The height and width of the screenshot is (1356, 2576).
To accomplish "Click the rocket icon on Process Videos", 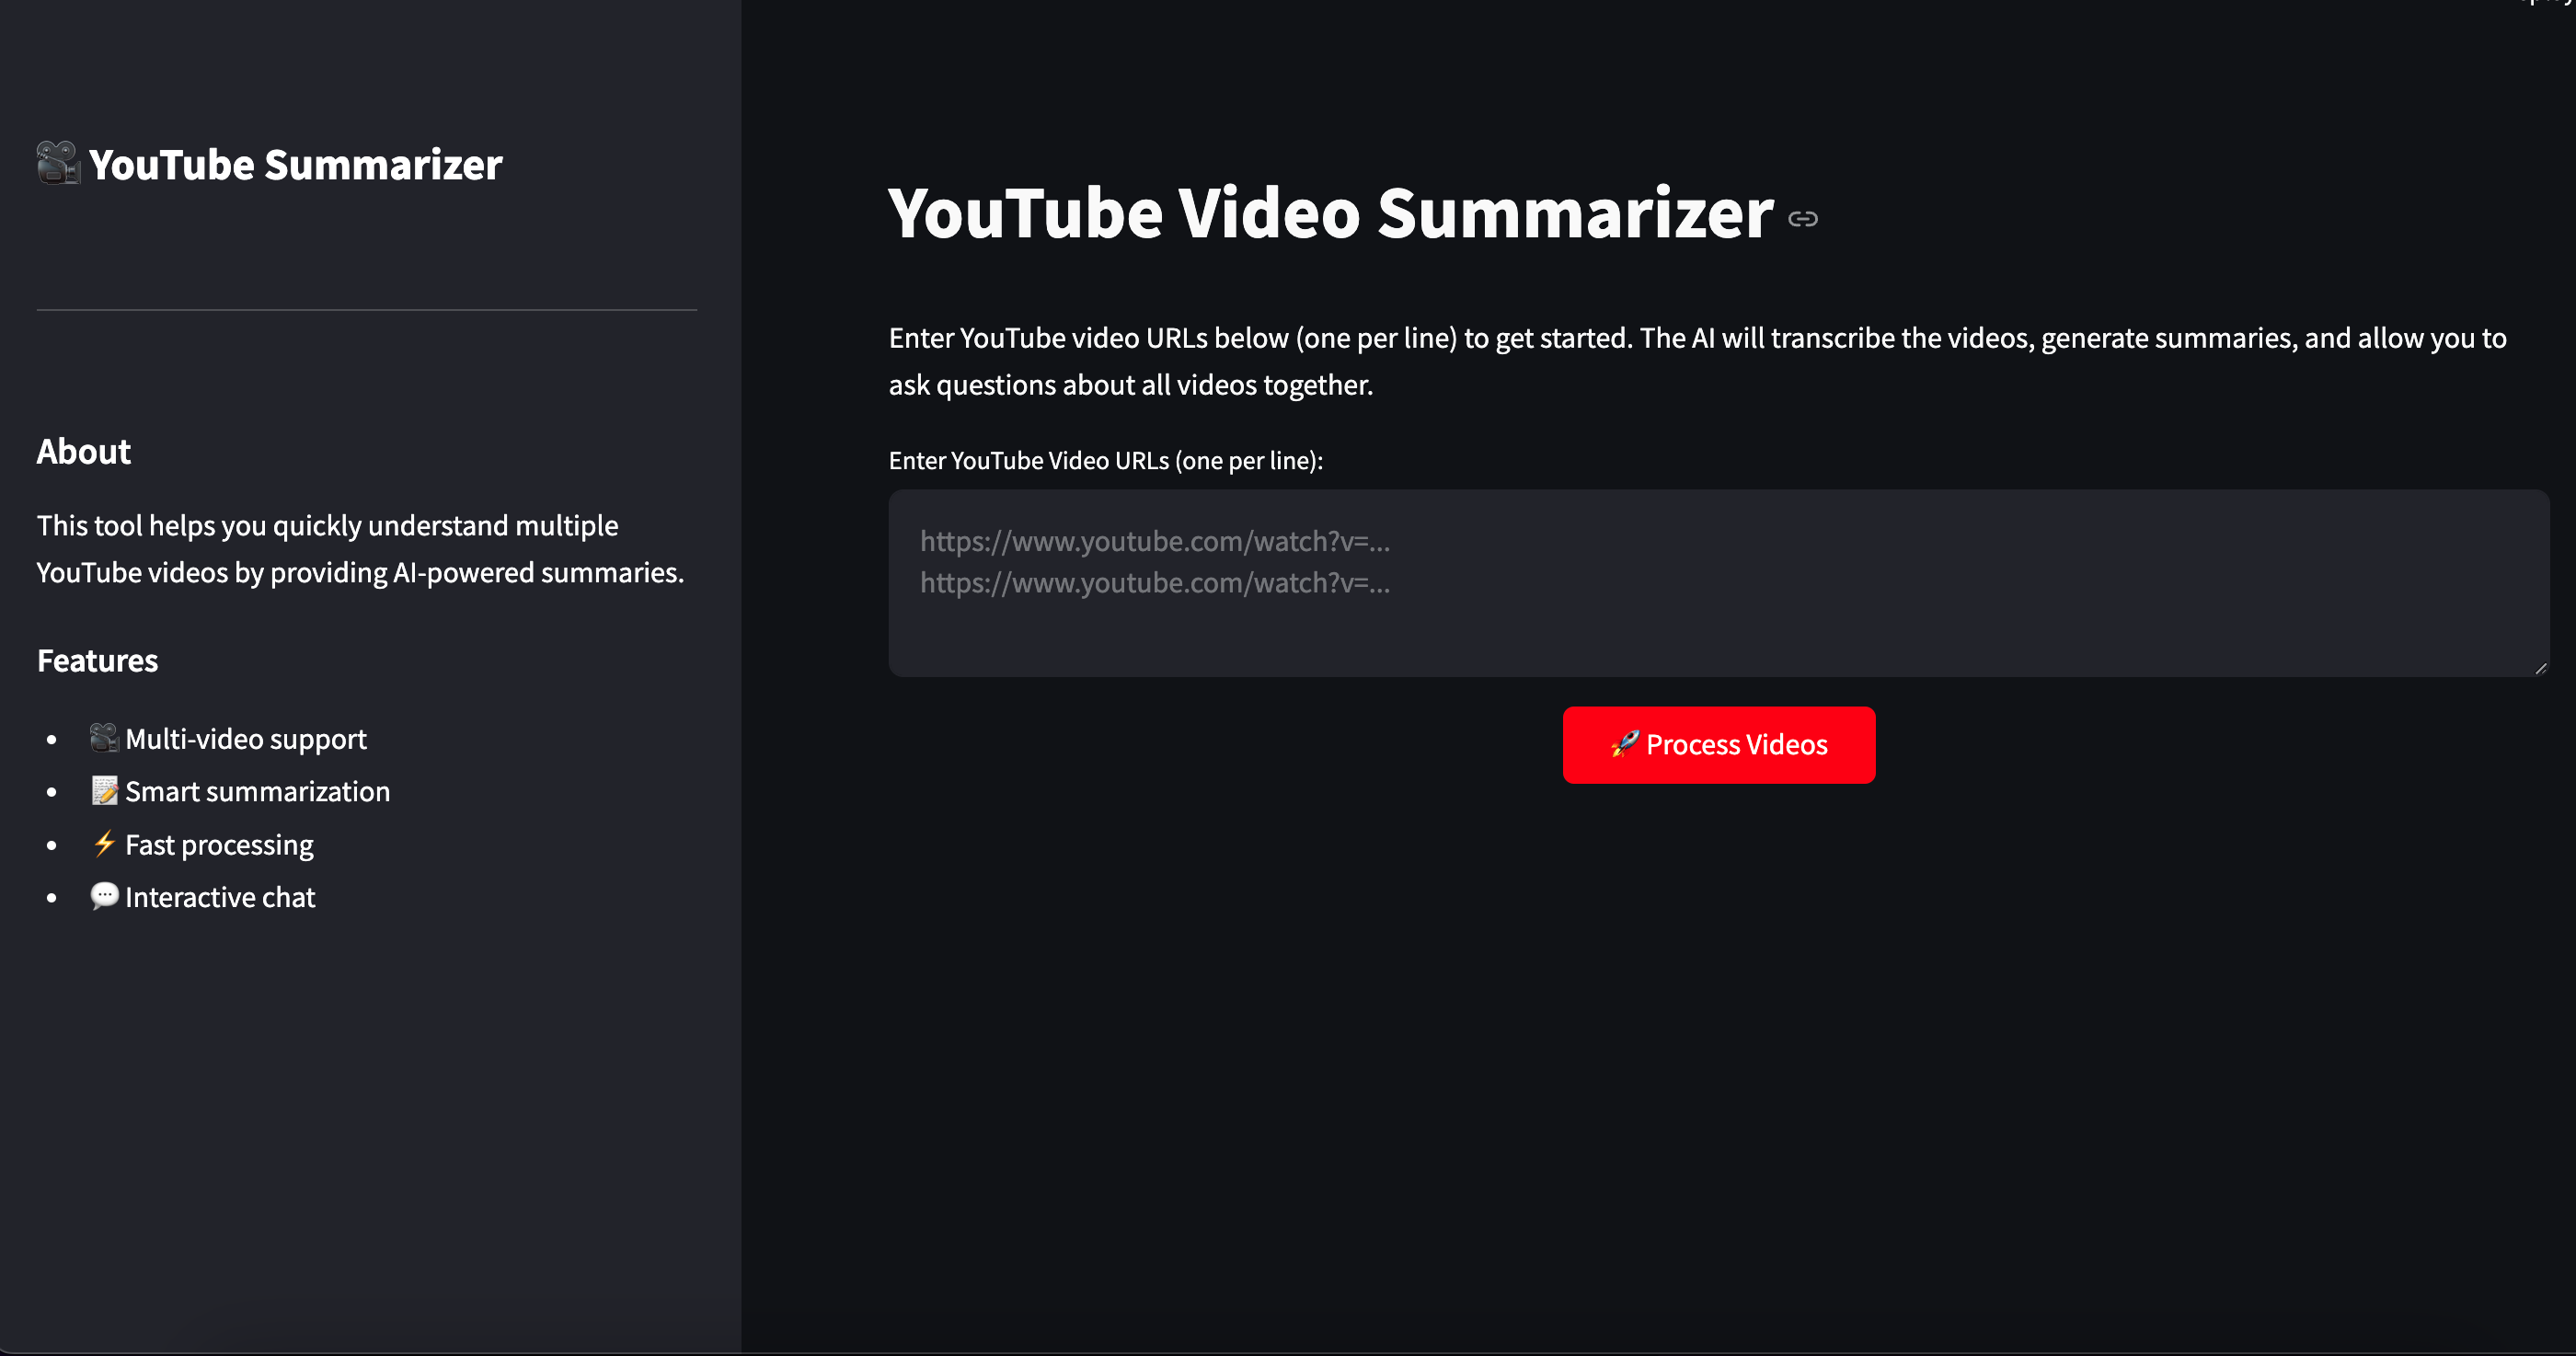I will [x=1624, y=744].
